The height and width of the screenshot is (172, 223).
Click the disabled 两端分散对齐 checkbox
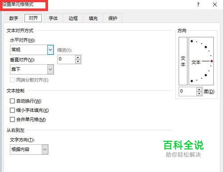(12, 80)
